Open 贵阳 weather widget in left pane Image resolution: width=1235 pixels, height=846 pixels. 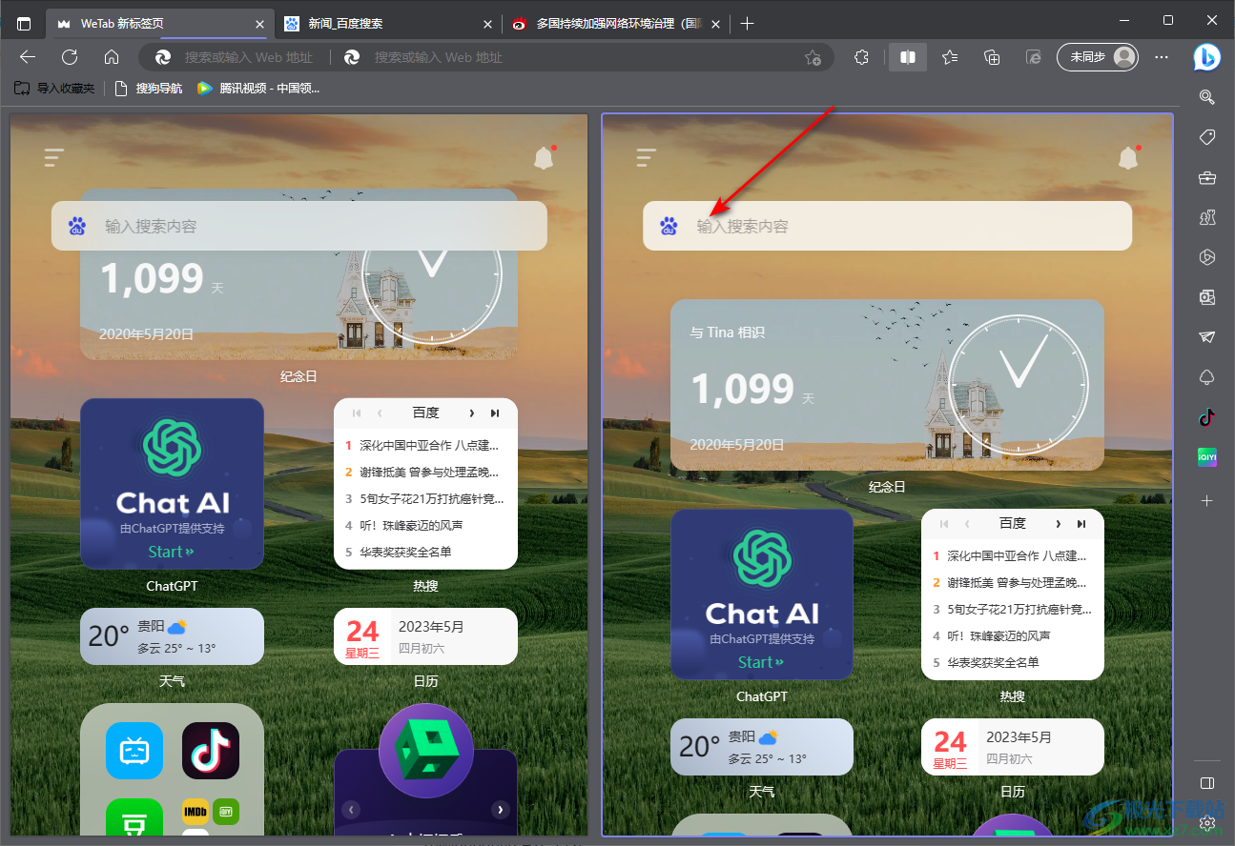[x=172, y=636]
